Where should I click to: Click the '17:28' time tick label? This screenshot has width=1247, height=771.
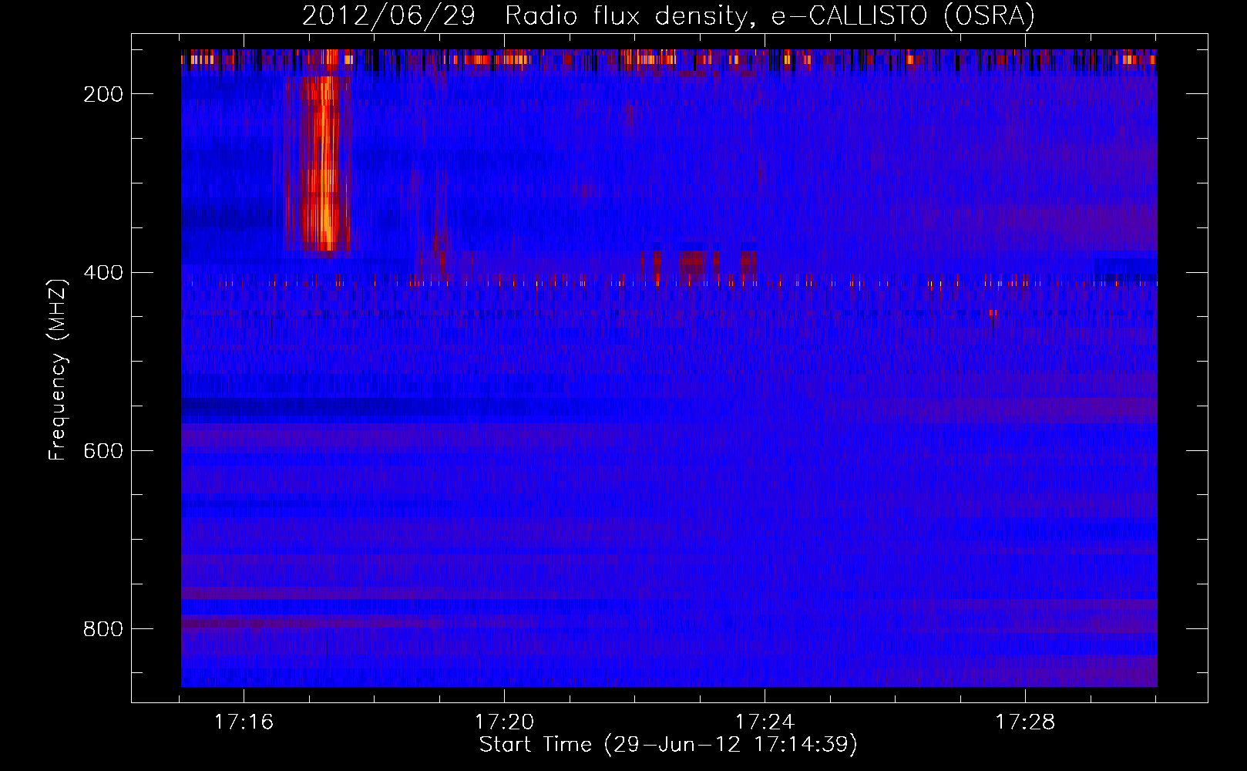click(1025, 722)
